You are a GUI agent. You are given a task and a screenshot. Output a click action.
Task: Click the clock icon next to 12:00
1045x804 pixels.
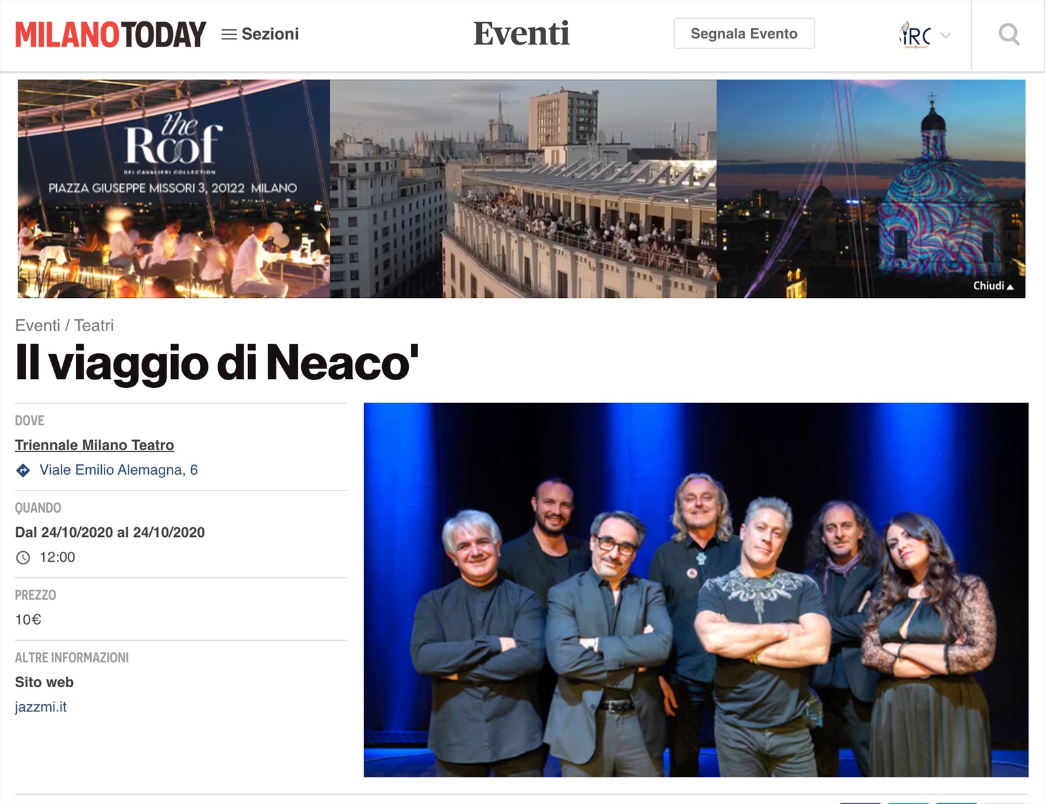tap(23, 558)
